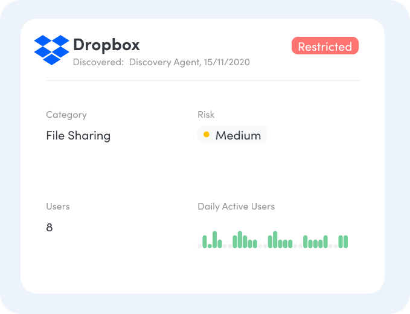410x314 pixels.
Task: Click the Discovered: label
Action: [98, 62]
